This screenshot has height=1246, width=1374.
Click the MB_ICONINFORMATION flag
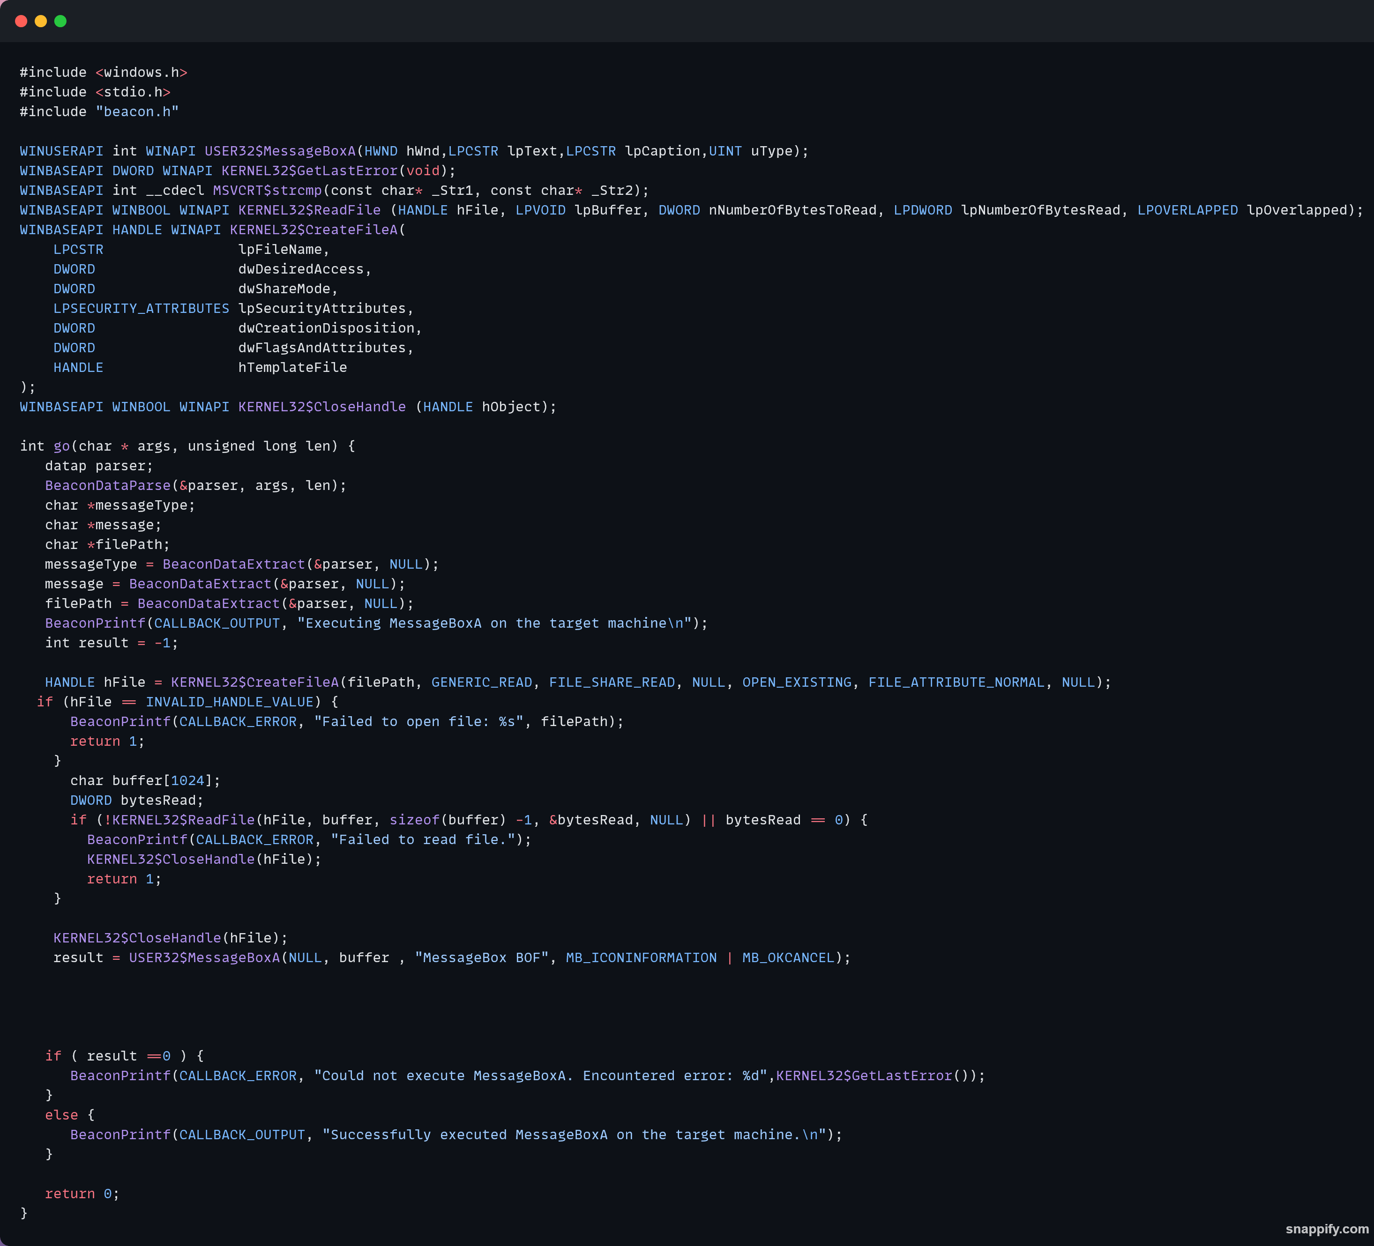point(641,958)
